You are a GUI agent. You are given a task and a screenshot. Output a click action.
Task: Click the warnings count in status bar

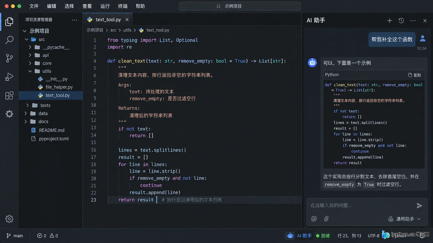[54, 236]
